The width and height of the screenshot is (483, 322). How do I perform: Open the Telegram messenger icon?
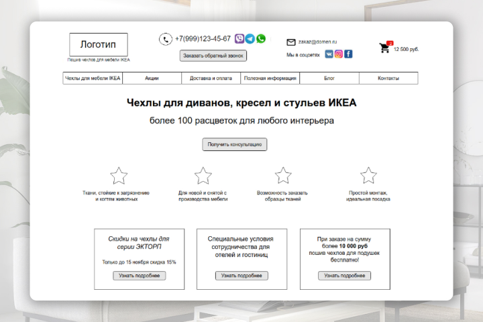tap(250, 38)
